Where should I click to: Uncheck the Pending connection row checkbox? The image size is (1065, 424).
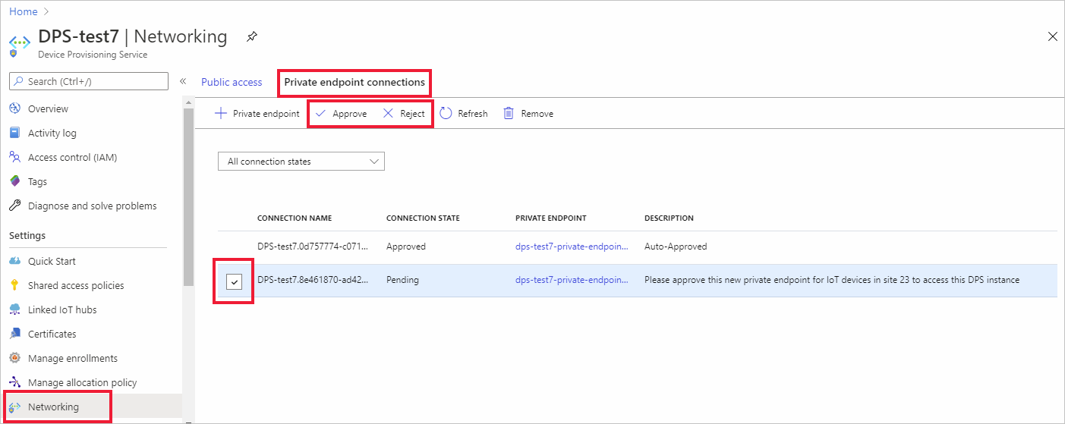tap(234, 282)
